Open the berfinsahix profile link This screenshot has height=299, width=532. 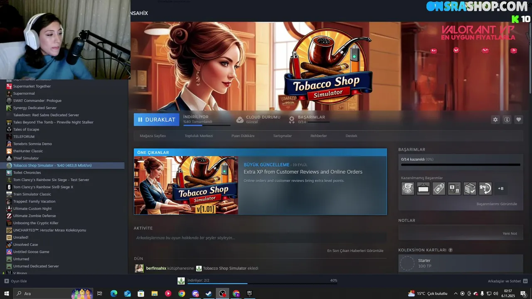[x=156, y=268]
